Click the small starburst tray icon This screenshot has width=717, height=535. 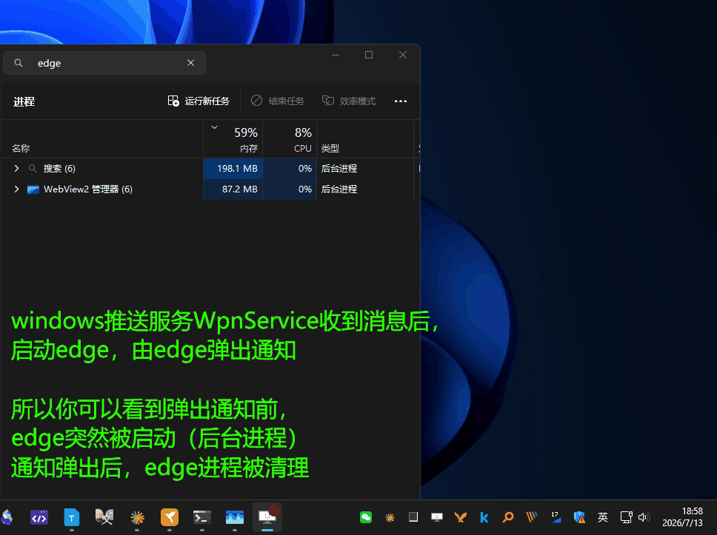[390, 518]
